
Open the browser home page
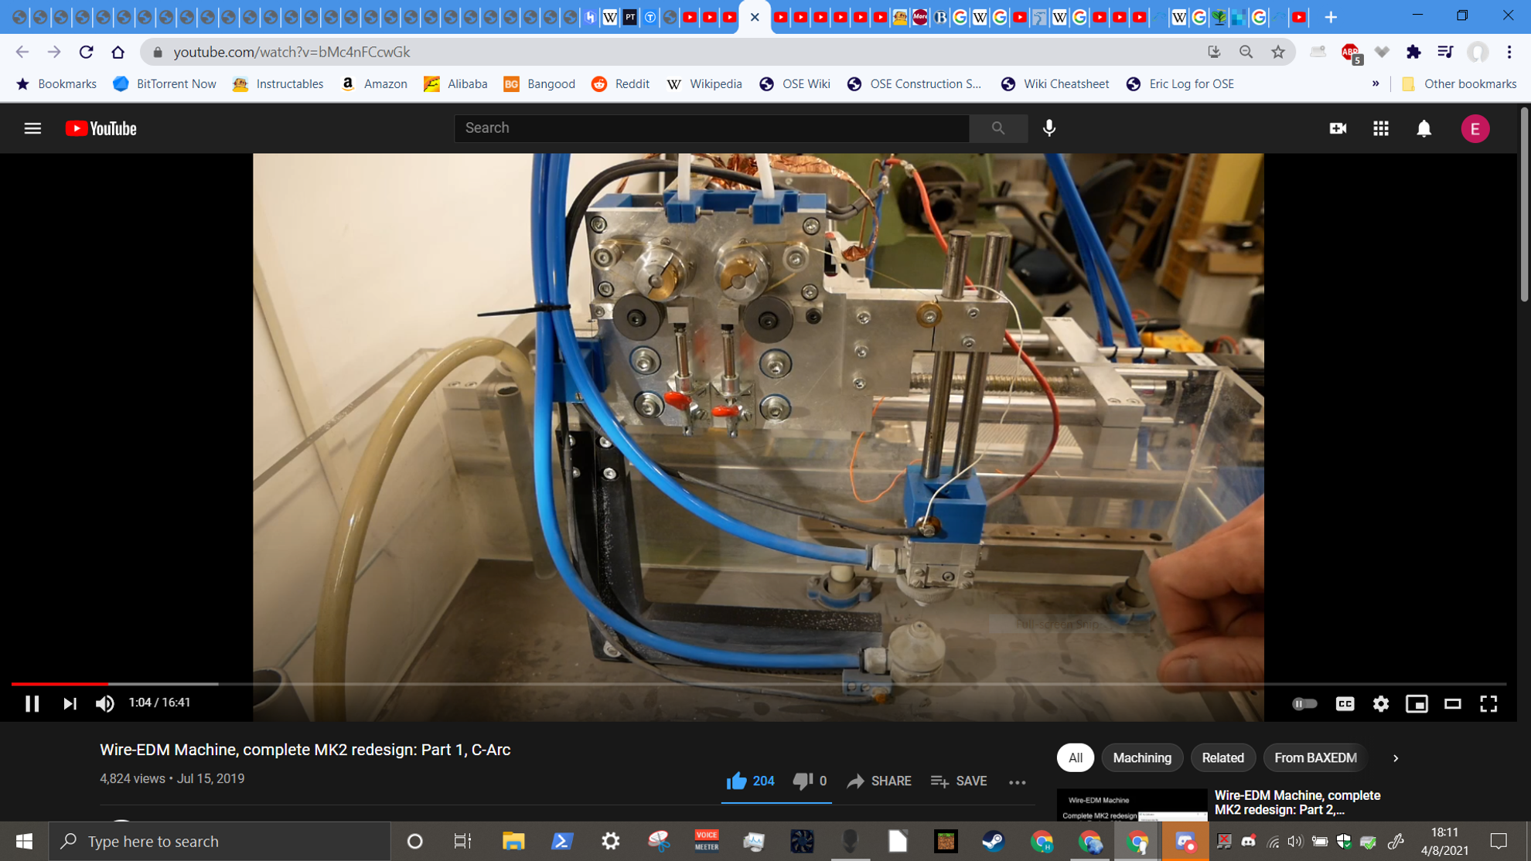[x=118, y=52]
